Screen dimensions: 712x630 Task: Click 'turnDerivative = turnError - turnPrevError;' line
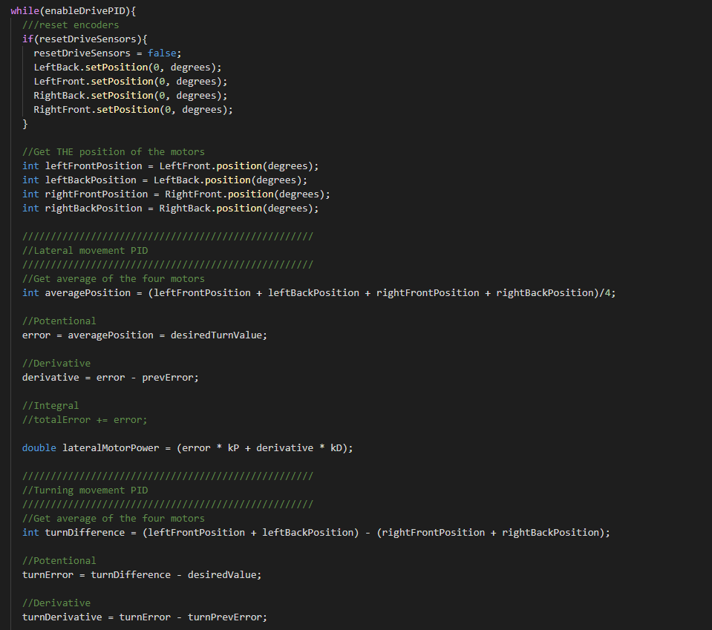(x=144, y=617)
